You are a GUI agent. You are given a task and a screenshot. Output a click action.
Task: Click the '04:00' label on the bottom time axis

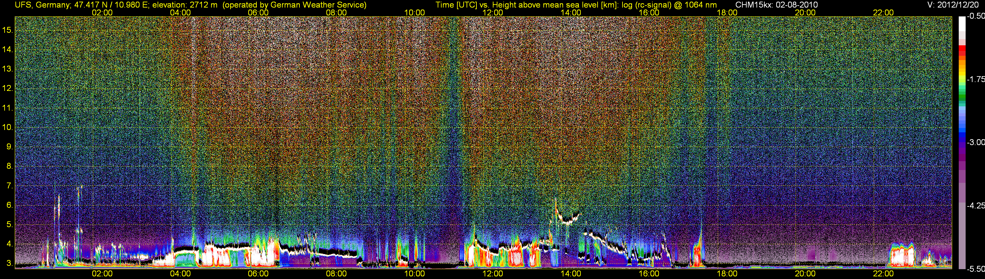[x=180, y=274]
